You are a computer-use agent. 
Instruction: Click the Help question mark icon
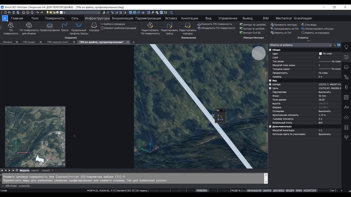tap(171, 13)
